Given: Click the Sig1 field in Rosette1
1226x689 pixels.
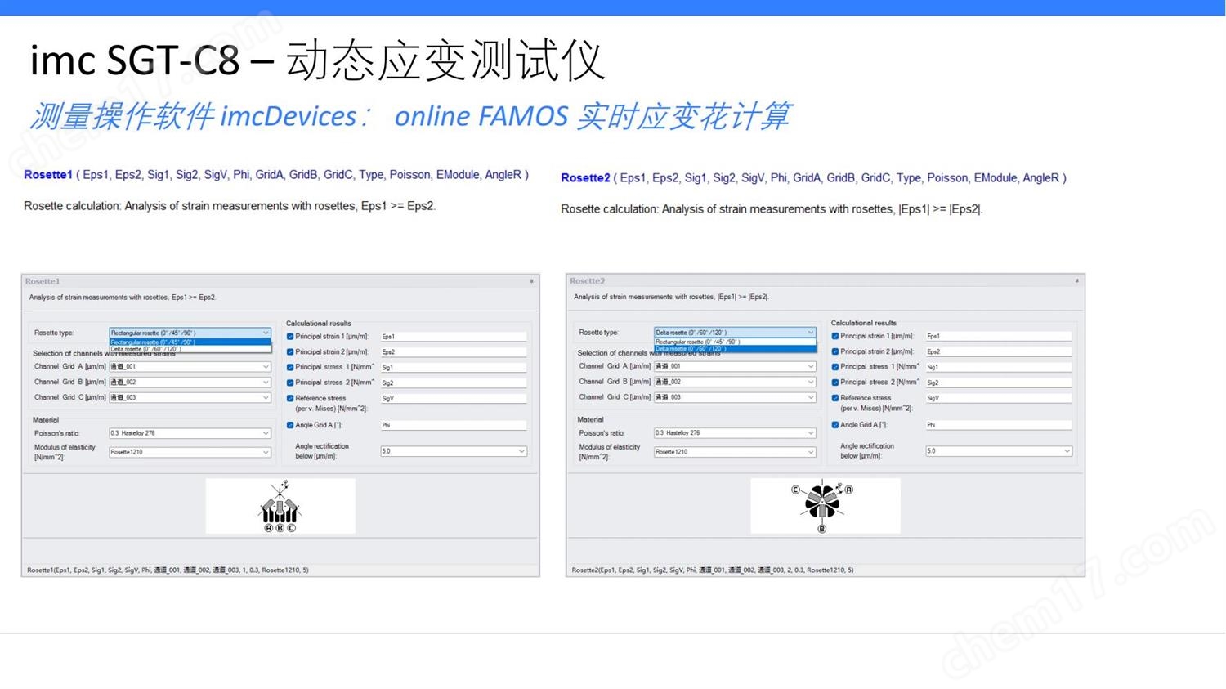Looking at the screenshot, I should [454, 368].
